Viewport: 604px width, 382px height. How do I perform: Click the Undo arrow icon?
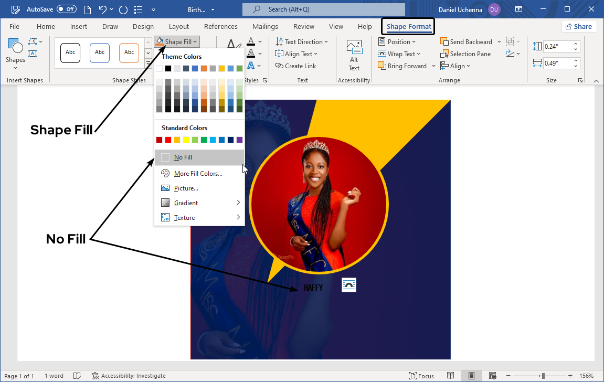point(103,9)
